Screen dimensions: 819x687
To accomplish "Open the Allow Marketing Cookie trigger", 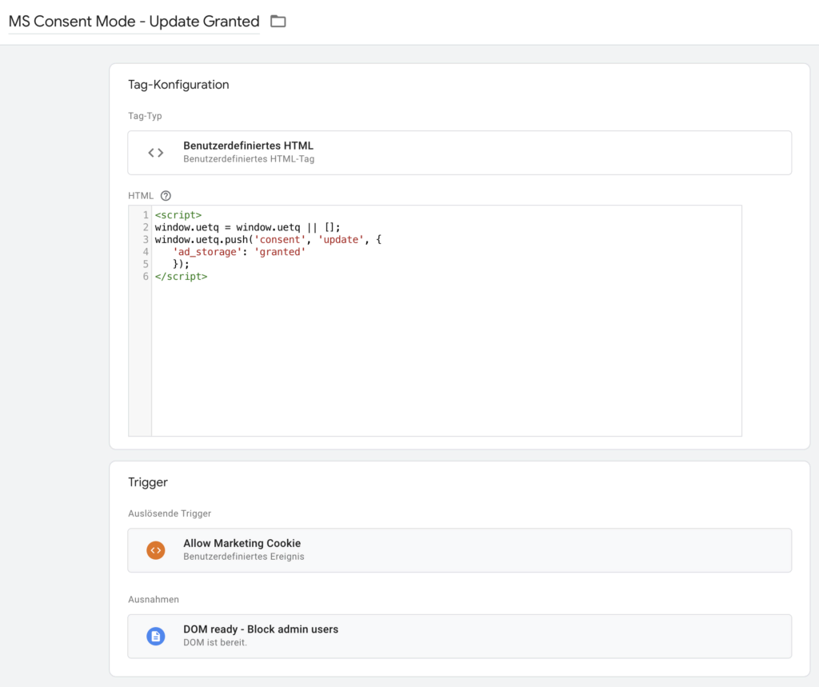I will click(x=460, y=550).
